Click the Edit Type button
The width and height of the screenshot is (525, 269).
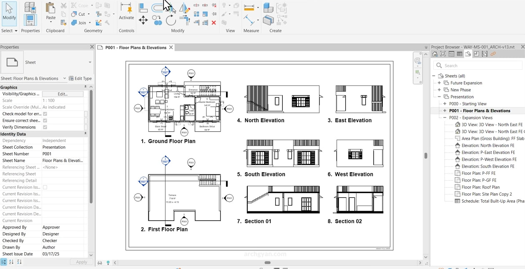(x=80, y=78)
